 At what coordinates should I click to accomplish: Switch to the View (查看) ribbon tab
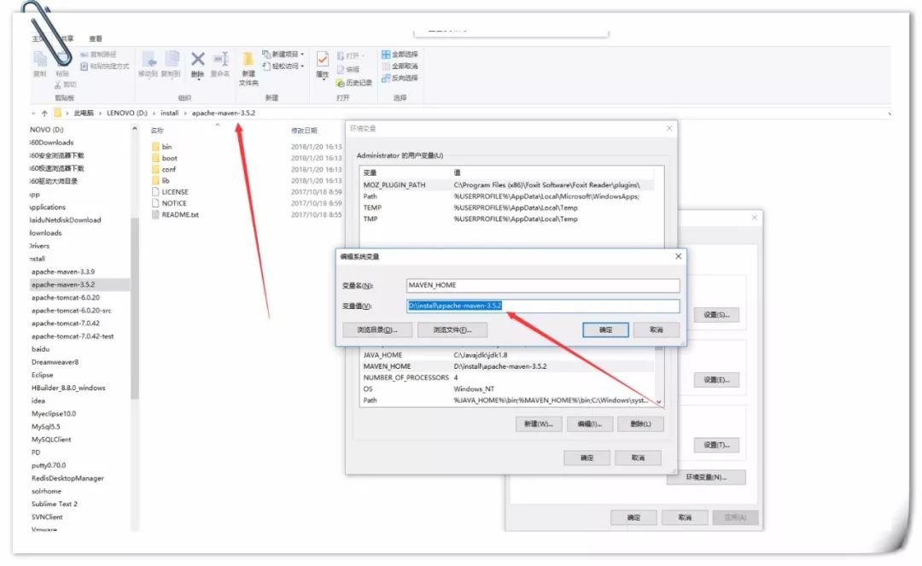96,38
